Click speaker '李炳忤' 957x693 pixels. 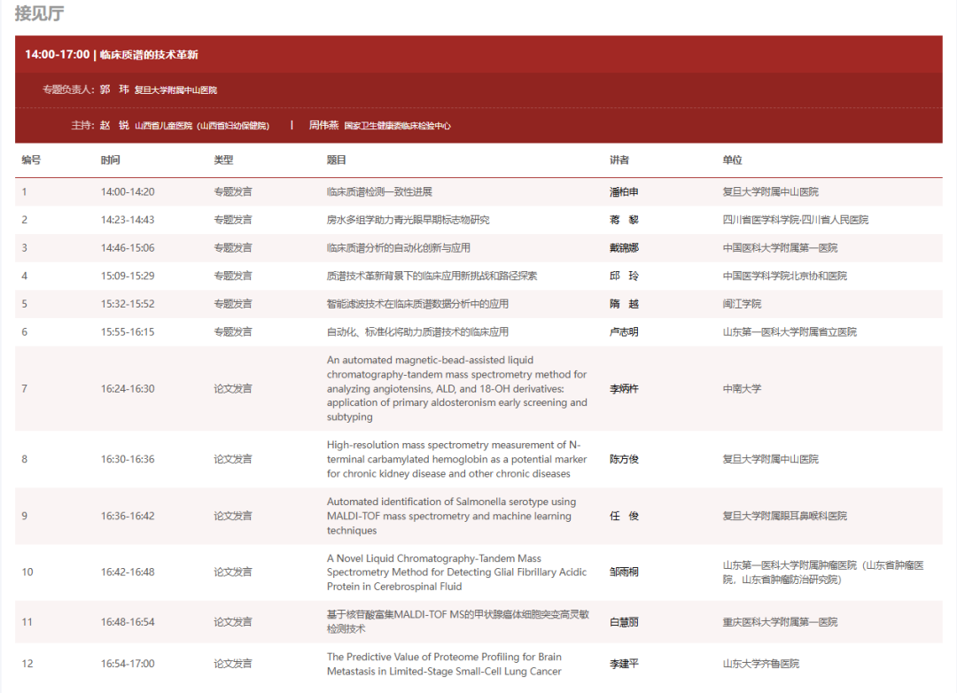tap(624, 389)
